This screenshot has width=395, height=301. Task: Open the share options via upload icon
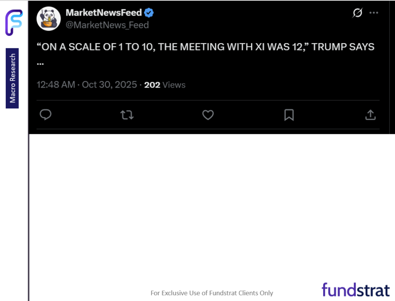370,115
